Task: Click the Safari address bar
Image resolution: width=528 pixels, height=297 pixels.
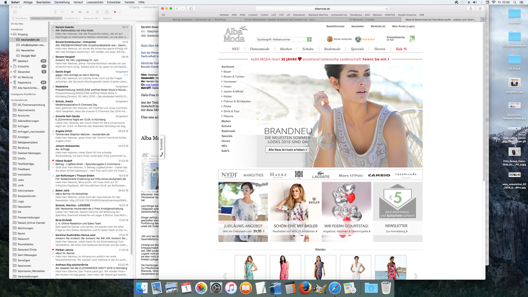Action: tap(322, 9)
